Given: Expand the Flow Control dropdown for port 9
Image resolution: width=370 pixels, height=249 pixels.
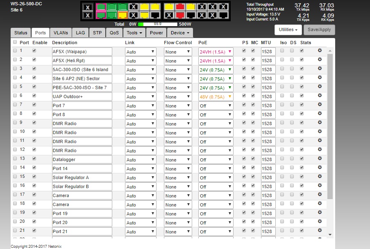Looking at the screenshot, I should (x=178, y=124).
